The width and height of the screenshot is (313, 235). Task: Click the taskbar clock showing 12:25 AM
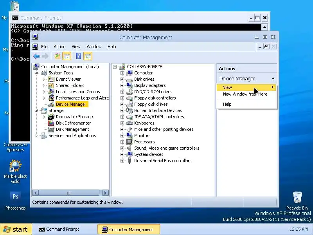(x=299, y=229)
